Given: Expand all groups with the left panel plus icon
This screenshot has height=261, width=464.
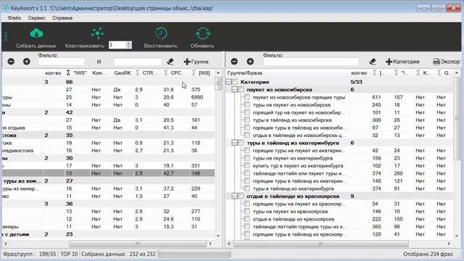Looking at the screenshot, I should tap(27, 62).
